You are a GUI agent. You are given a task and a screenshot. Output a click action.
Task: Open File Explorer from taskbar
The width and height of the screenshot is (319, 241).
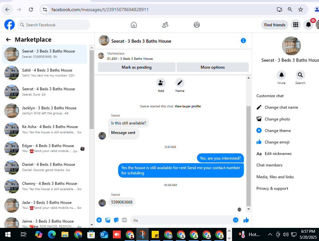click(x=65, y=235)
